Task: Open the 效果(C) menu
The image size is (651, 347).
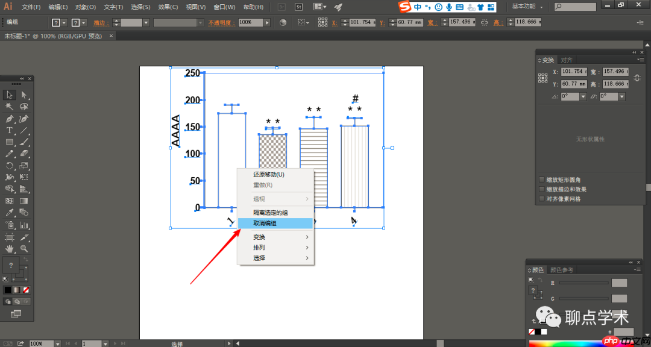Action: pyautogui.click(x=168, y=7)
